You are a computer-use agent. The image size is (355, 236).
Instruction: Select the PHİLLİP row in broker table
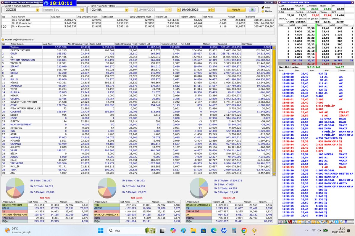136,166
